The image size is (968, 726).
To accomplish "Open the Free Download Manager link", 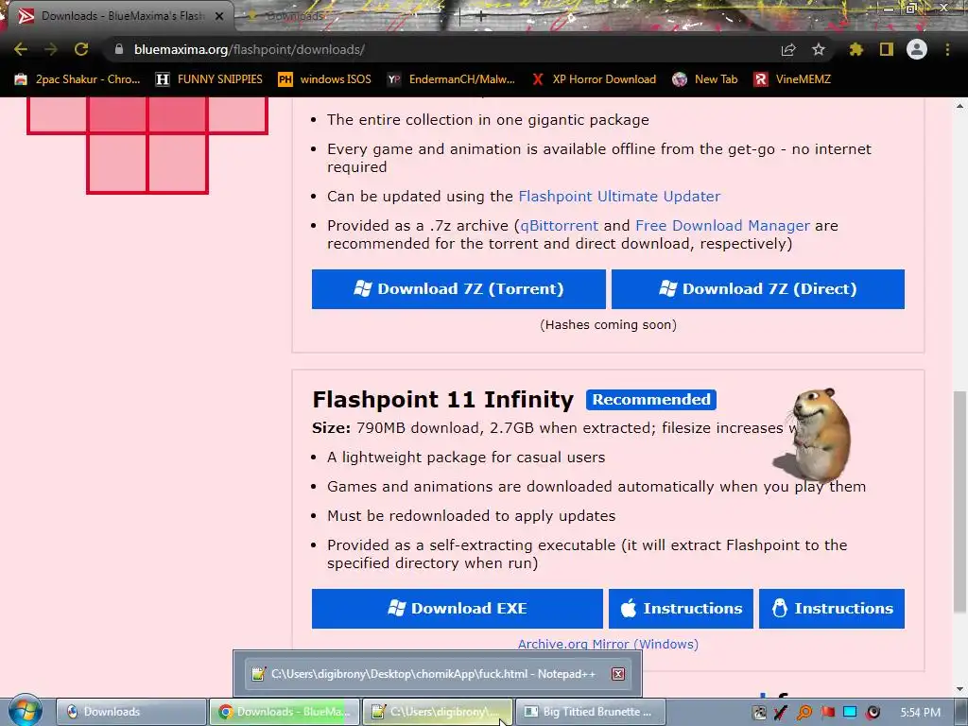I will 722,225.
